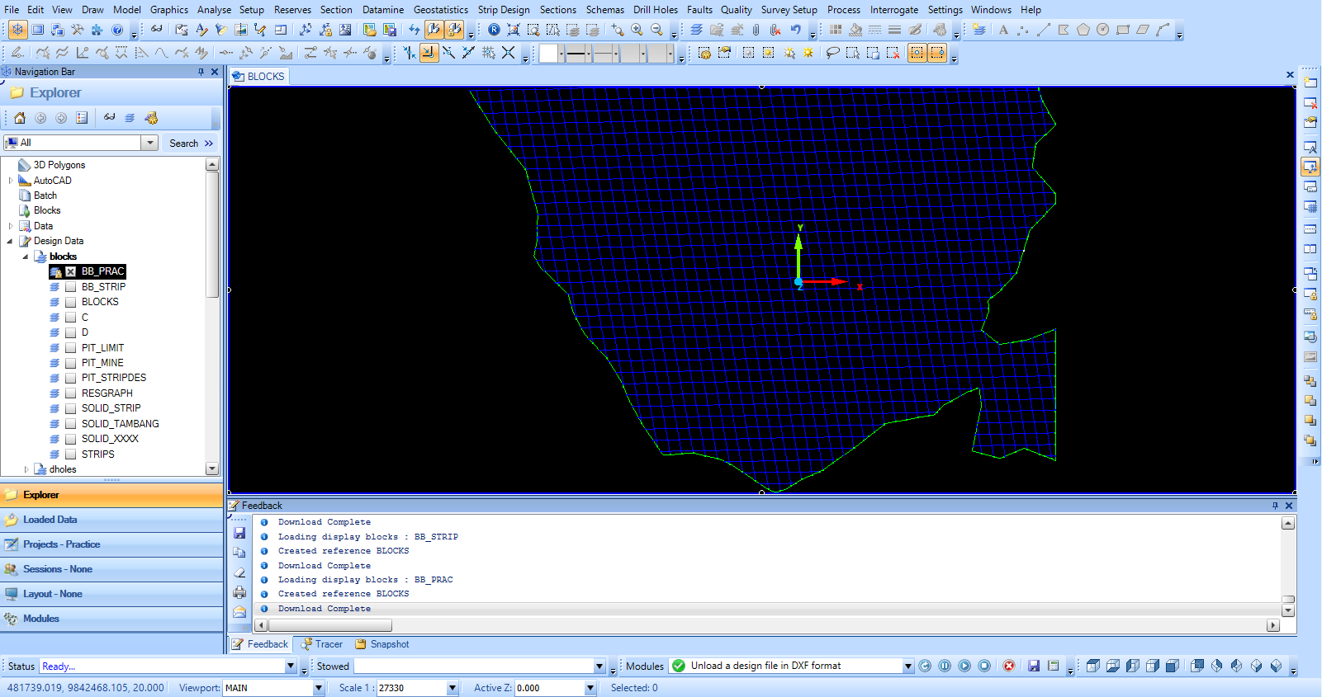Click the Help question mark toolbar icon
1322x697 pixels.
point(117,30)
